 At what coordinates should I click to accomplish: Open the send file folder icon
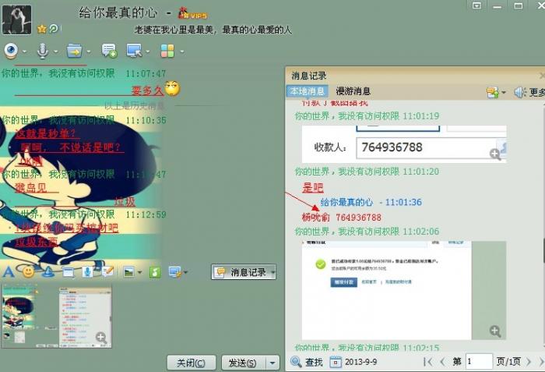[75, 51]
